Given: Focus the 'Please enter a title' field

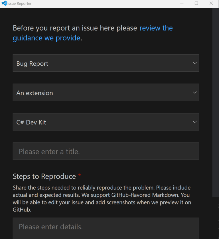Looking at the screenshot, I should pos(106,151).
